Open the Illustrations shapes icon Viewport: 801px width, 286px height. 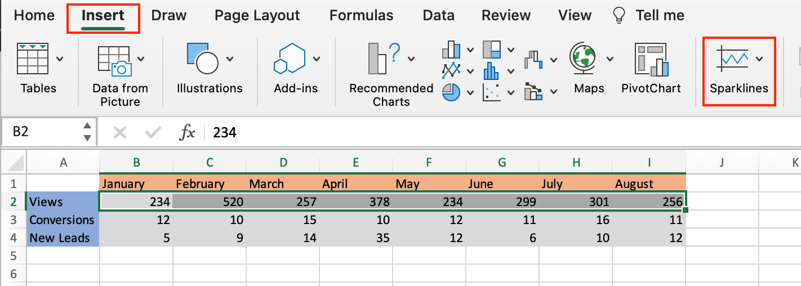(x=202, y=58)
